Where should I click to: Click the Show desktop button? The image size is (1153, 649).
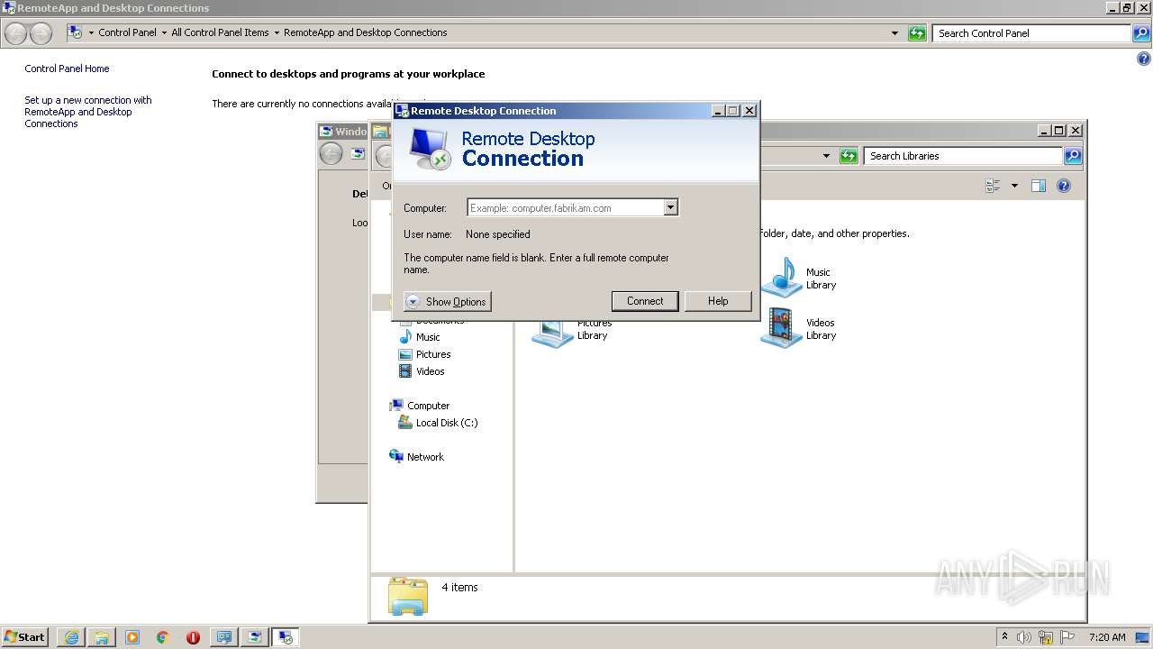click(1144, 637)
